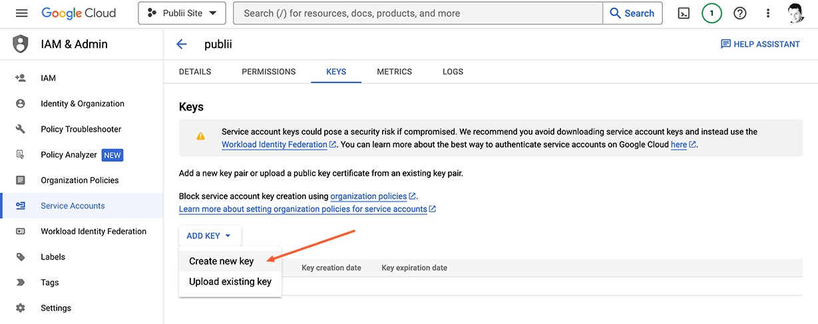The height and width of the screenshot is (324, 818).
Task: Toggle the ADD KEY dropdown button
Action: [209, 236]
